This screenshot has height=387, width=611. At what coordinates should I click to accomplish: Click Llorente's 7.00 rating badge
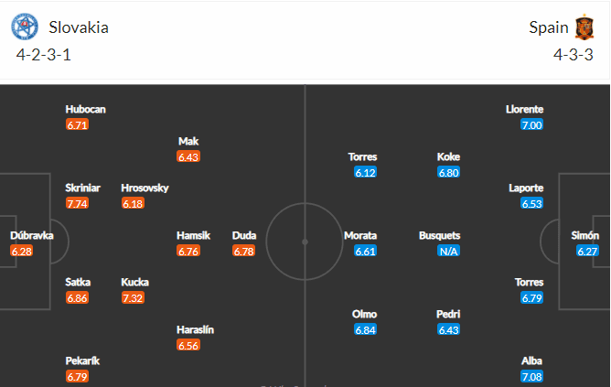(532, 124)
